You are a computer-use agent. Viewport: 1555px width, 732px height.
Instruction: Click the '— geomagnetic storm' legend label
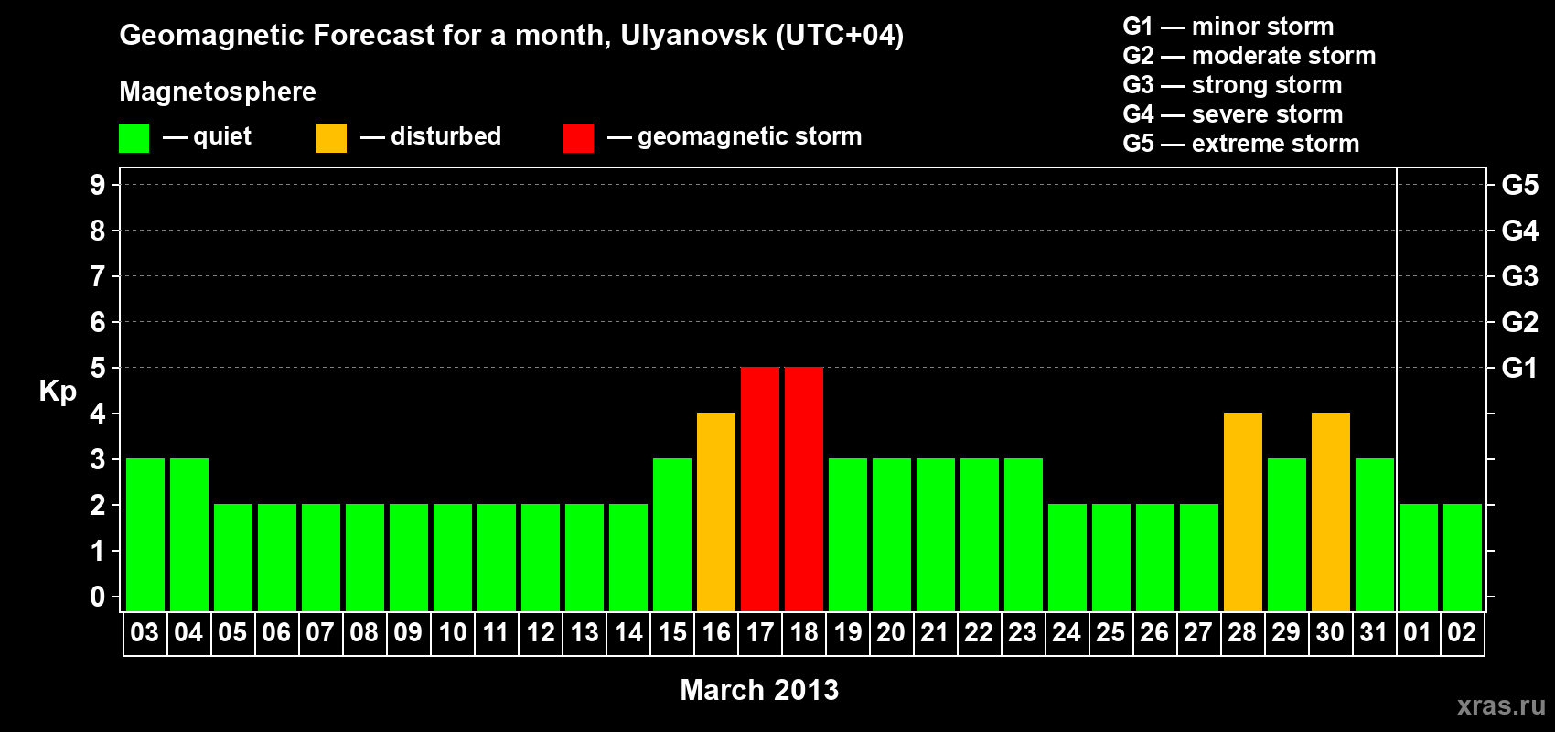[735, 136]
